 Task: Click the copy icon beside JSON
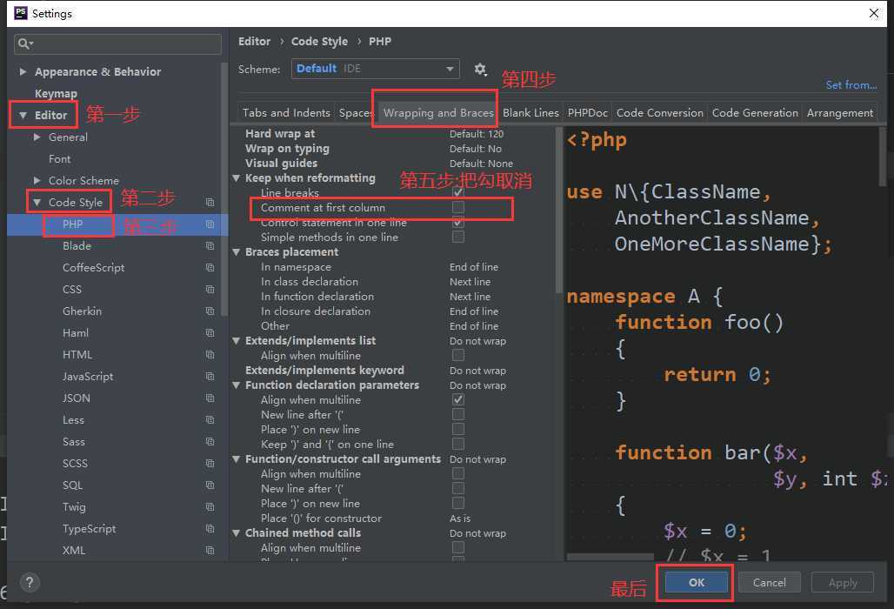tap(210, 398)
